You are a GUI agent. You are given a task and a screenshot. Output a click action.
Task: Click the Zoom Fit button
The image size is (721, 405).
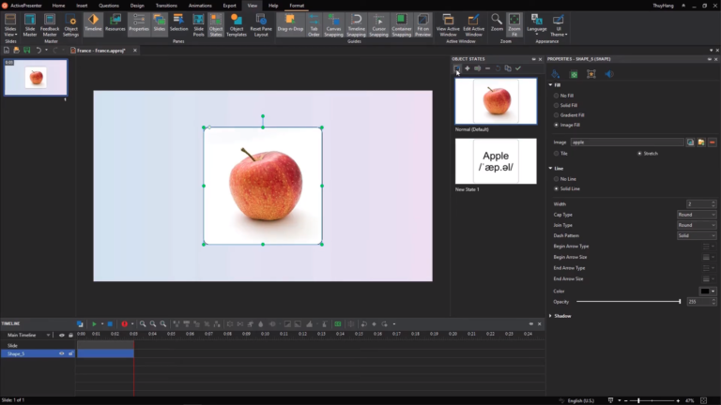(514, 24)
